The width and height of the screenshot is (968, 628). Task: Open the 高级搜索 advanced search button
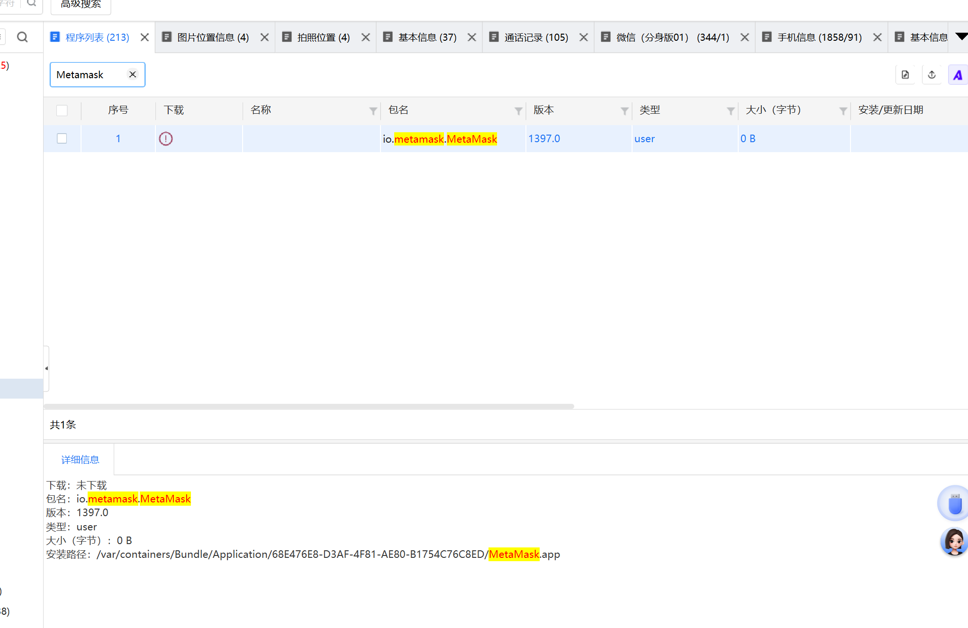pos(81,5)
